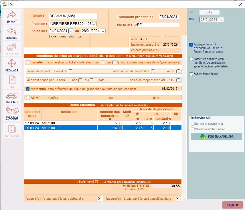Click the 'Motif DE' column header
Viewport: 245px width, 210px height.
pos(127,114)
